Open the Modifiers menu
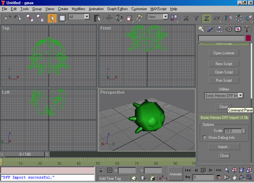 pyautogui.click(x=79, y=9)
